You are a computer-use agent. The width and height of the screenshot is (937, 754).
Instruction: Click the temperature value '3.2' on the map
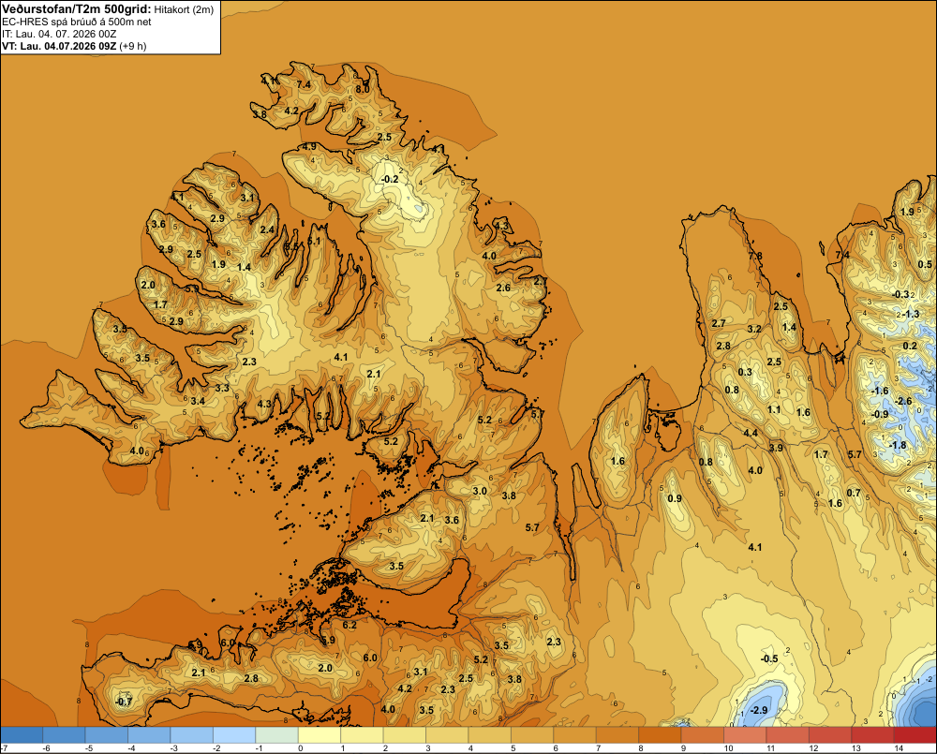point(754,329)
